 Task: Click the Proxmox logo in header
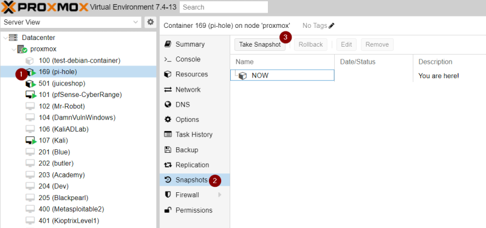coord(45,7)
